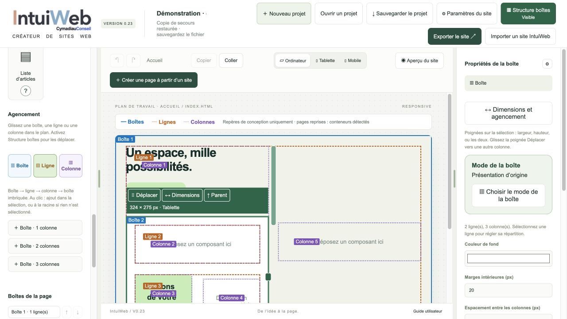Screen dimensions: 567x319
Task: Open the help question mark under Liste d'articles
Action: (x=26, y=91)
